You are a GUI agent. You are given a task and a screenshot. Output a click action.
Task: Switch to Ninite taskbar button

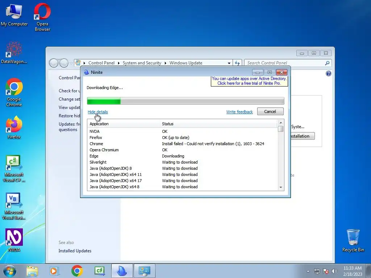(x=122, y=271)
